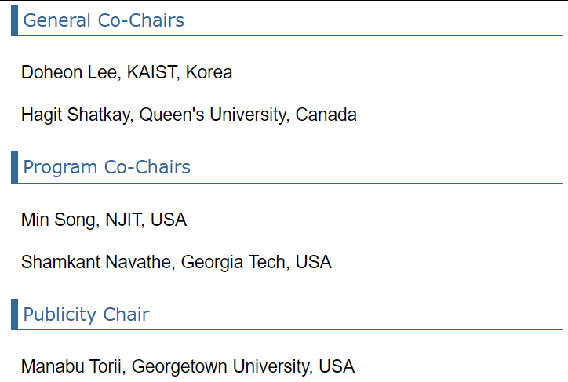Click the Publicity Chair heading
The image size is (568, 382).
pyautogui.click(x=86, y=315)
